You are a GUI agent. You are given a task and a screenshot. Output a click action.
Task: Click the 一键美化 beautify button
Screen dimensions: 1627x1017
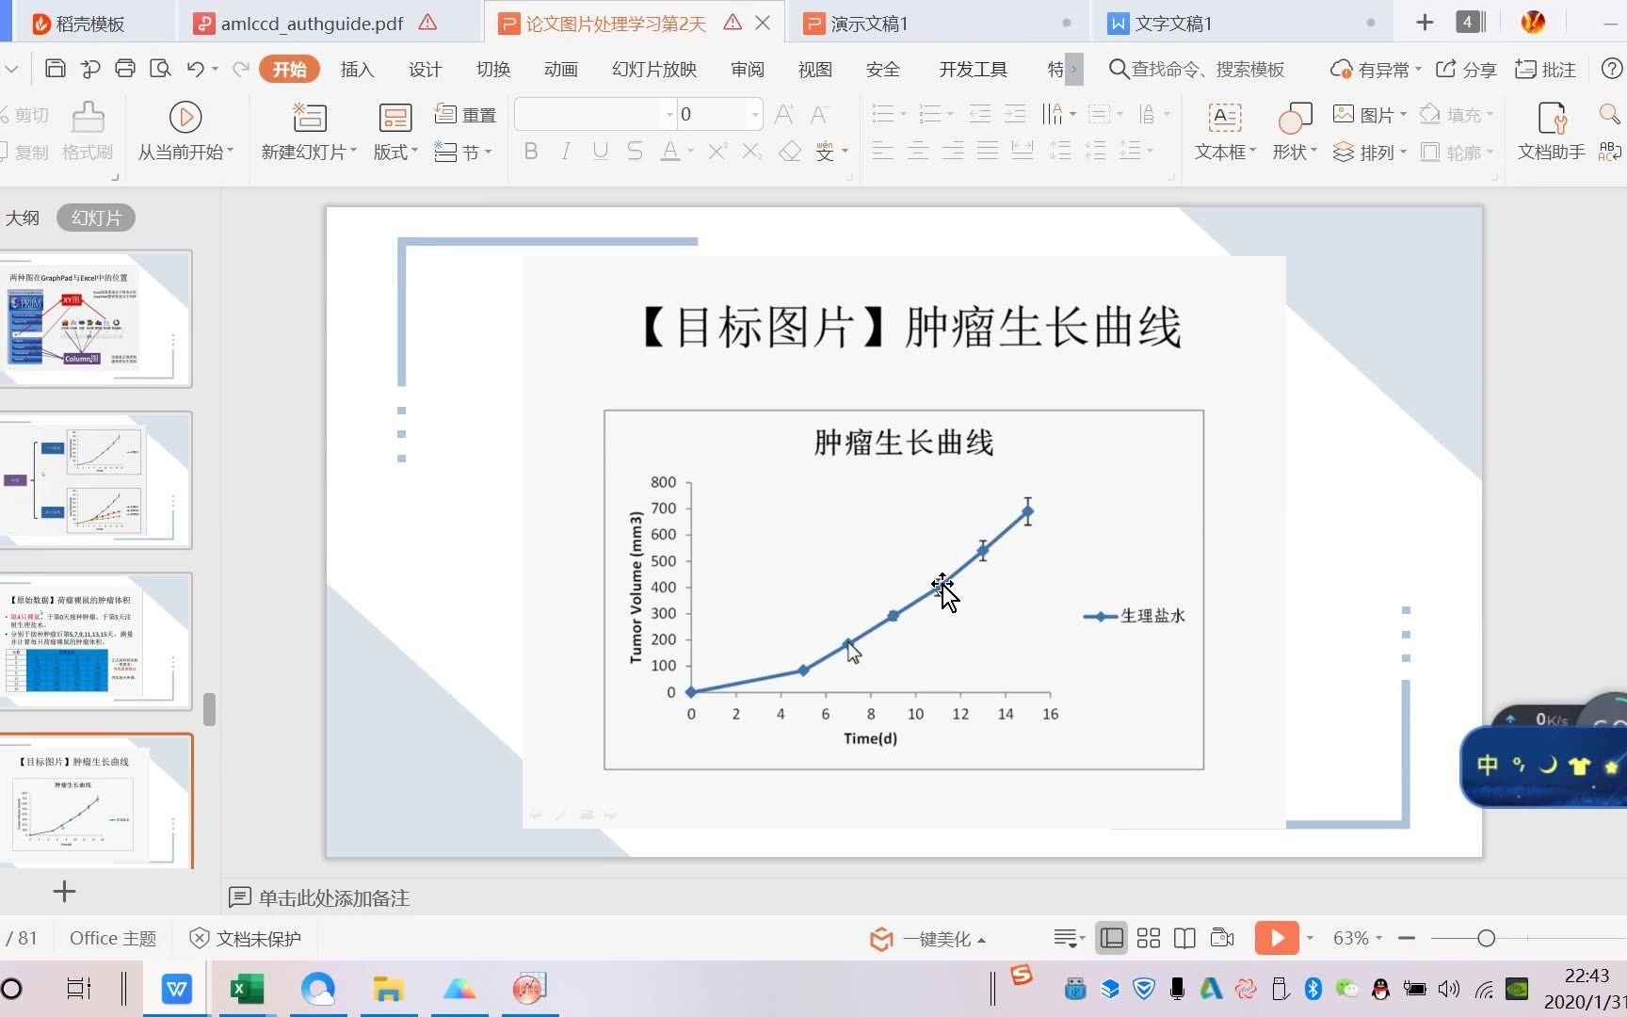pyautogui.click(x=926, y=938)
